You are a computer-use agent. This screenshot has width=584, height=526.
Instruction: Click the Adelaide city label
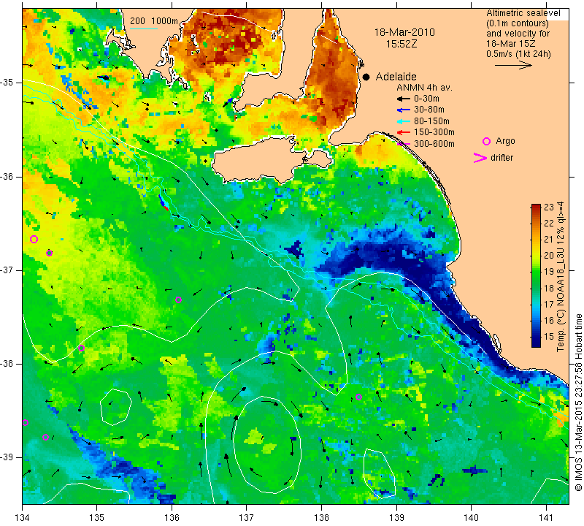point(396,77)
